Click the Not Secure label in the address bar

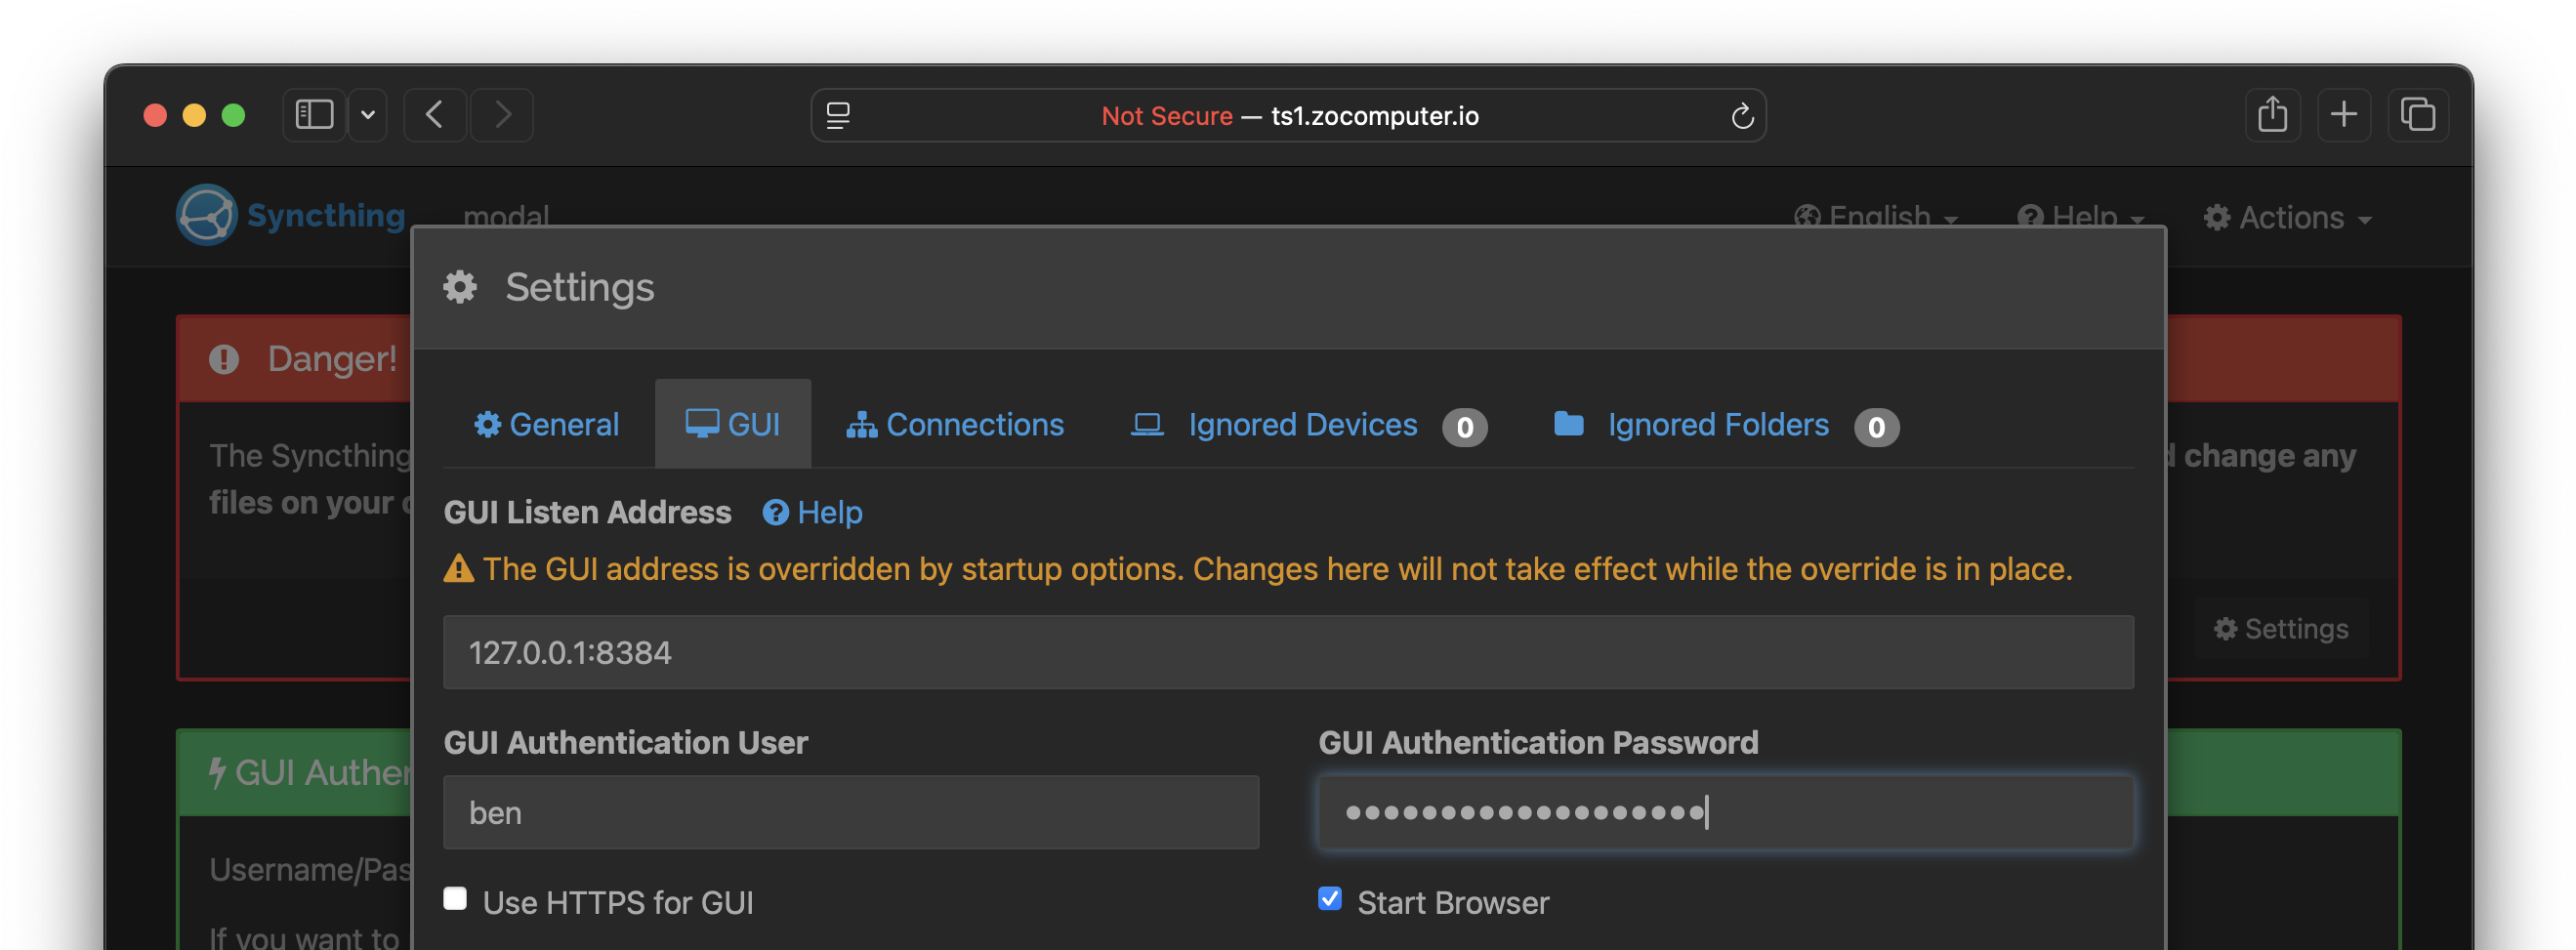1166,116
